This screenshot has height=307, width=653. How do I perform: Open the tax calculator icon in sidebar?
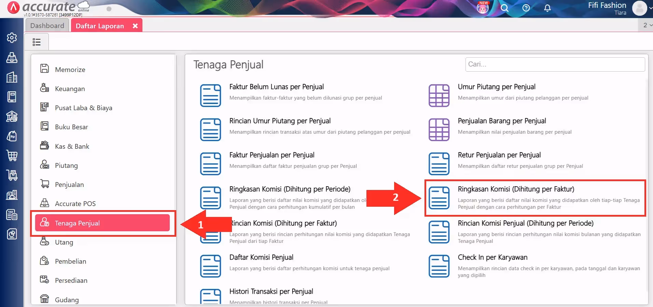12,215
